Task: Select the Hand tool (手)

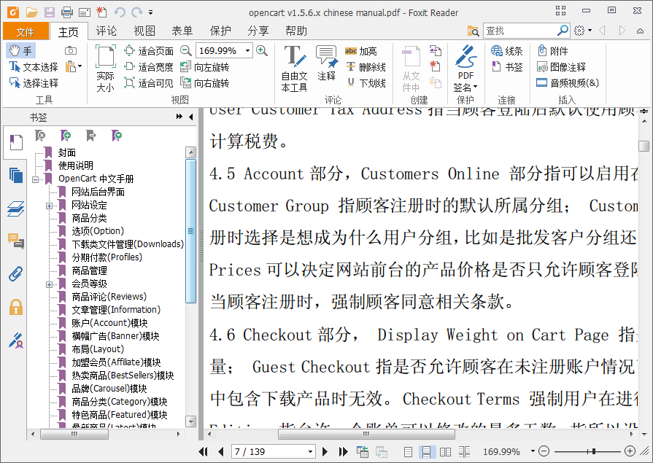Action: click(21, 51)
